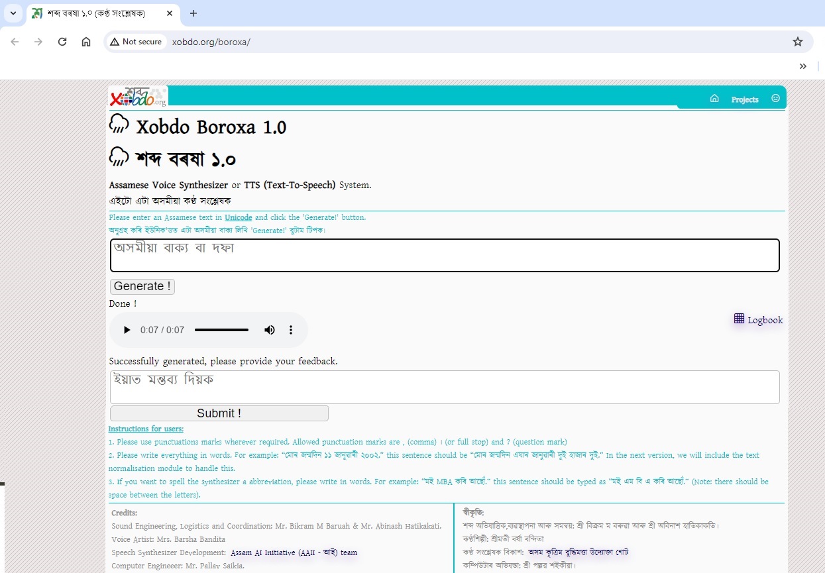Screen dimensions: 825x573
Task: Expand the tab search dropdown arrow
Action: (x=13, y=13)
